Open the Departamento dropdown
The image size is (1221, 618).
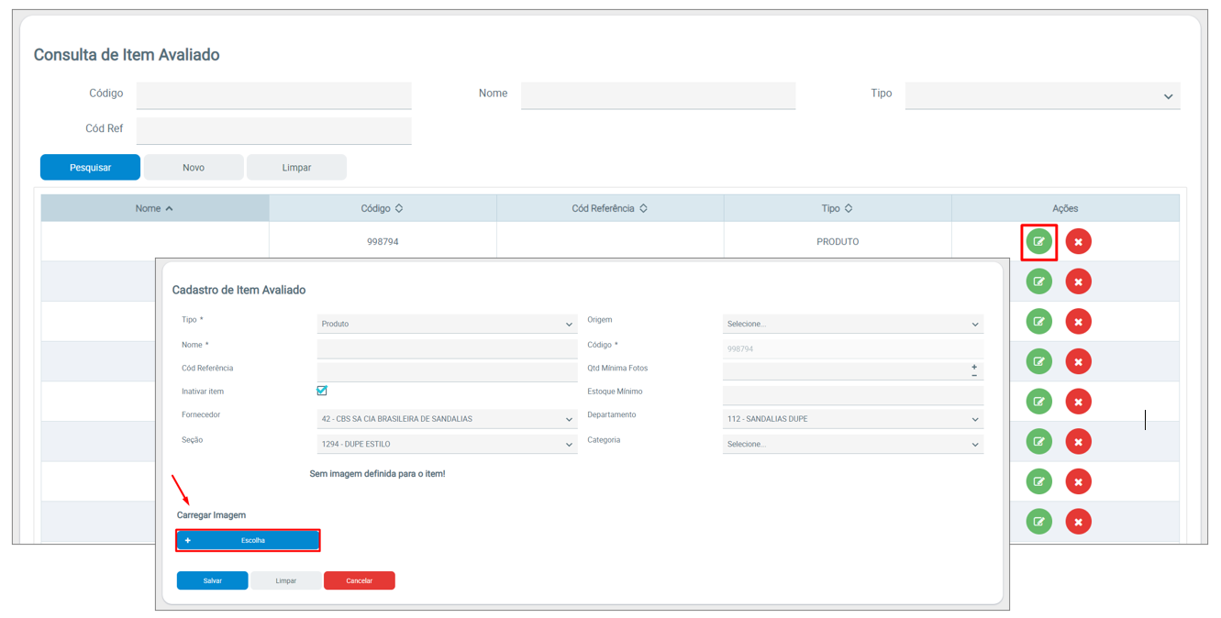pyautogui.click(x=852, y=419)
